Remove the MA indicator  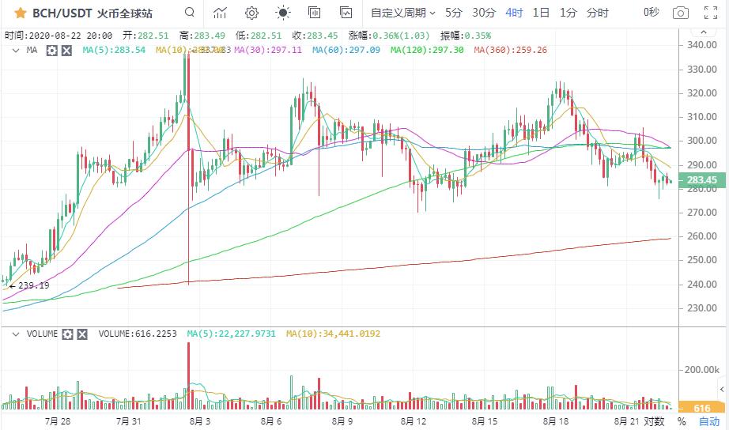click(66, 50)
